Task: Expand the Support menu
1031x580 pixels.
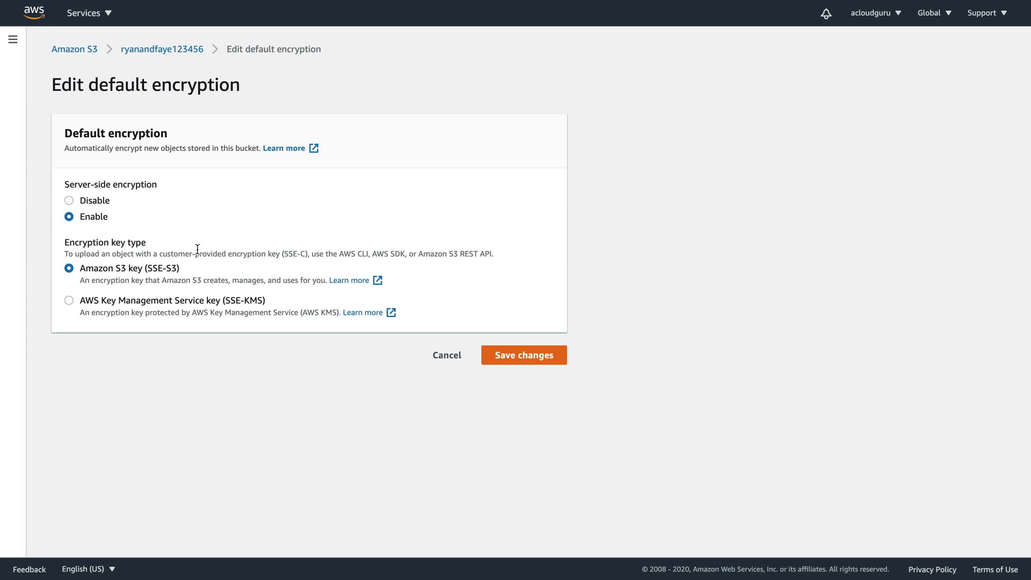Action: click(986, 13)
